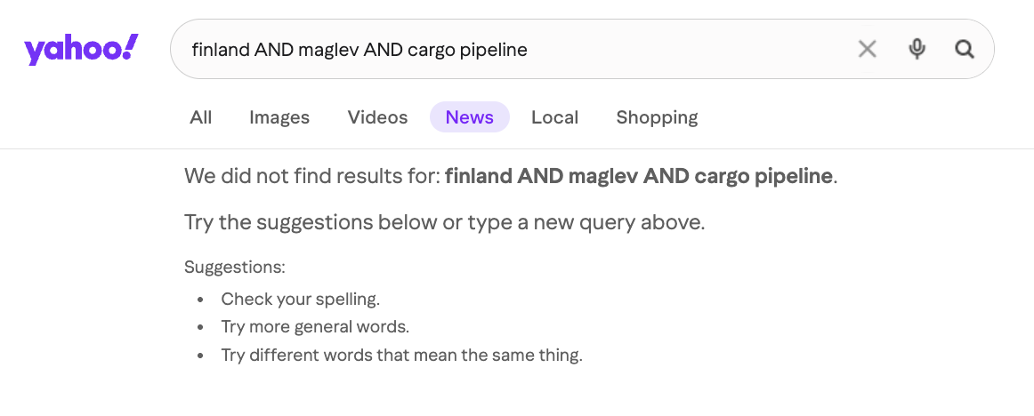
Task: Click the bold query text in no-results message
Action: (638, 177)
